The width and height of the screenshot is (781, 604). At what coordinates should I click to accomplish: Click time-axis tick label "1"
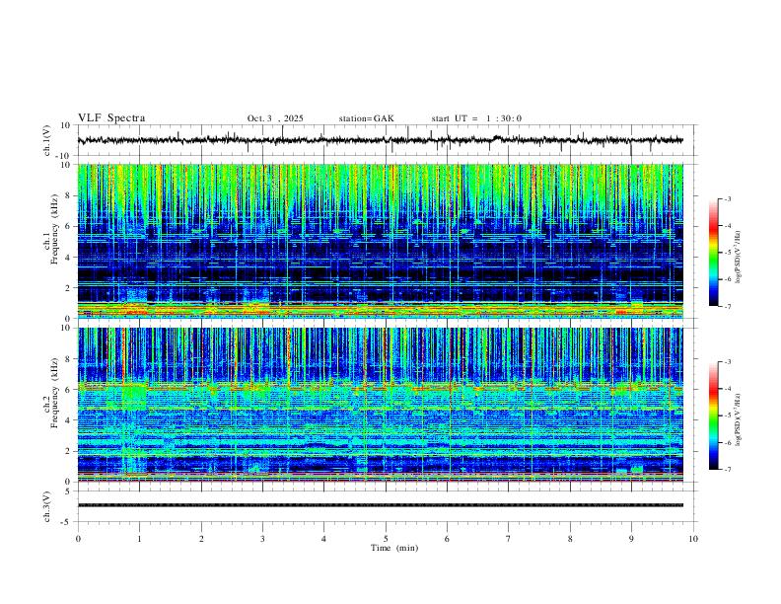click(x=139, y=539)
